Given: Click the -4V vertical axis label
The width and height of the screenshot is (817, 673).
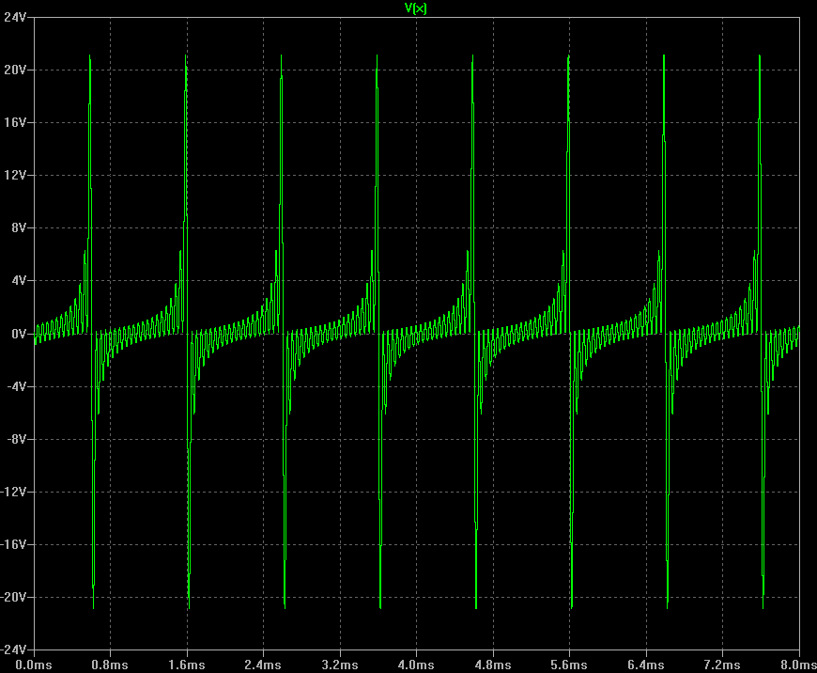Looking at the screenshot, I should point(17,386).
